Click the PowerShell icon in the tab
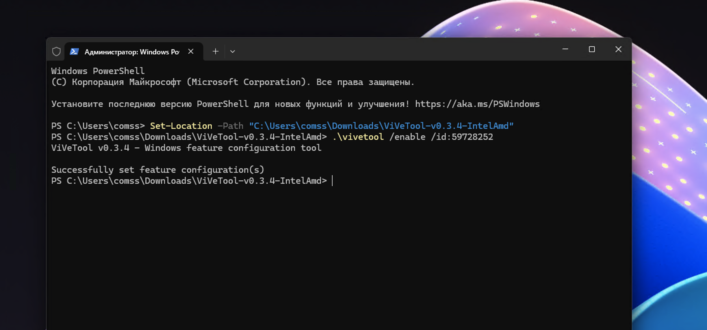707x330 pixels. point(74,51)
